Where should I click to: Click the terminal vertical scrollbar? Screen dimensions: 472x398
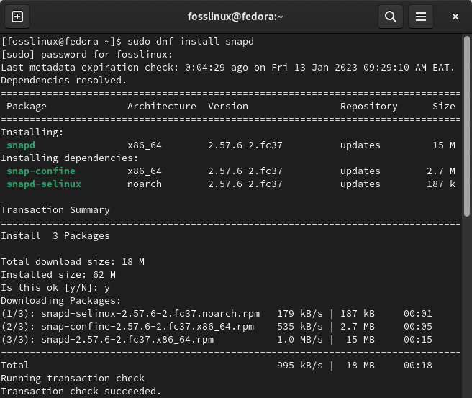click(x=466, y=127)
